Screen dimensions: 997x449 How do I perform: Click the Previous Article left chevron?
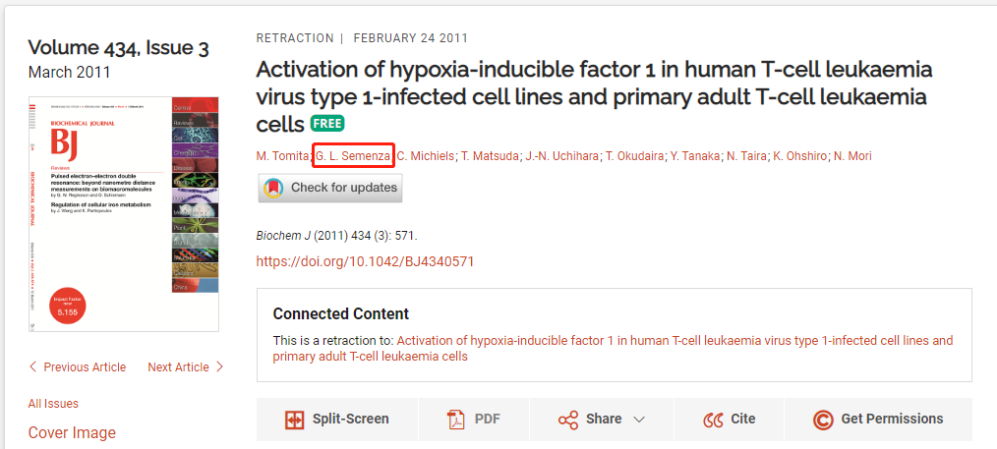coord(33,367)
